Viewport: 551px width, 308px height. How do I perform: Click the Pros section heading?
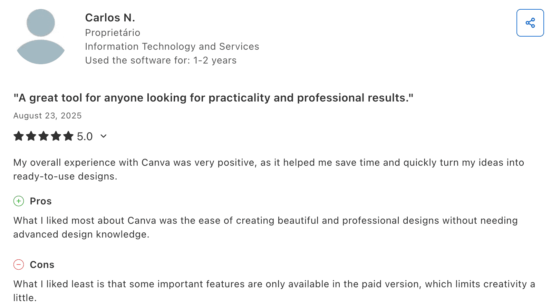click(x=41, y=201)
